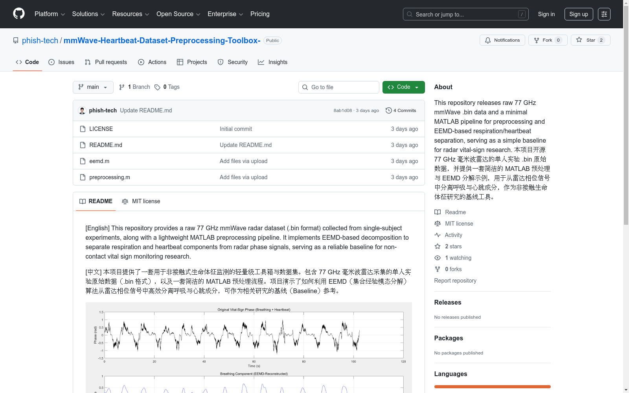629x393 pixels.
Task: Open the Pricing menu item
Action: 260,14
